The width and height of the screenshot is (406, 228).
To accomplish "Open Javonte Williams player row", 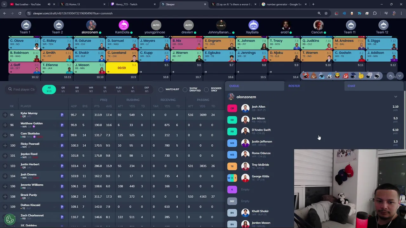I will click(113, 186).
